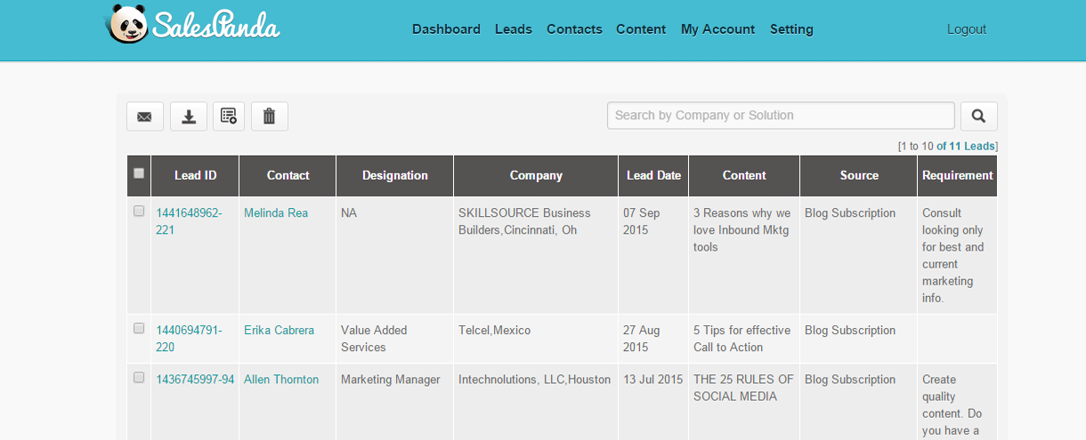Image resolution: width=1086 pixels, height=440 pixels.
Task: Go to the Leads menu
Action: (514, 29)
